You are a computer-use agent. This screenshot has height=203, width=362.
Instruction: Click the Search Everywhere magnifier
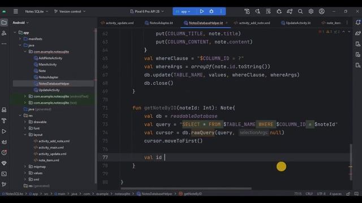(x=300, y=11)
